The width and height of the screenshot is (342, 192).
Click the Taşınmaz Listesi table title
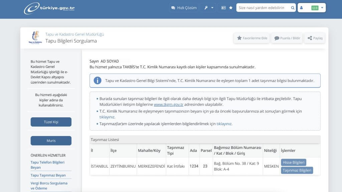click(x=105, y=140)
